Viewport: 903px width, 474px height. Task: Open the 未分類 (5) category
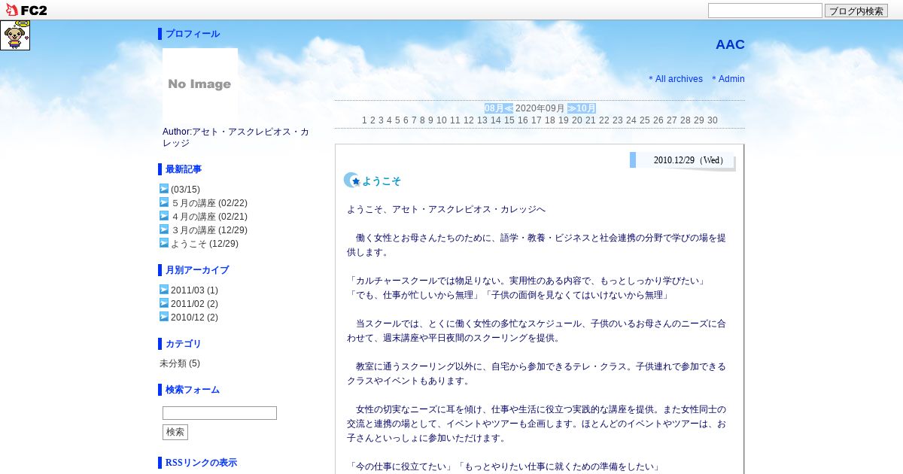(x=180, y=363)
